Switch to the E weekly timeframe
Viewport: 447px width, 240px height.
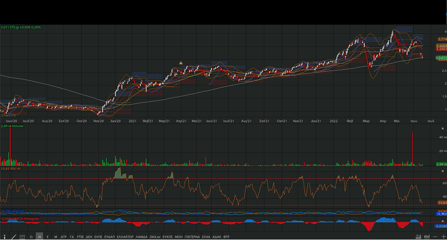[48, 237]
